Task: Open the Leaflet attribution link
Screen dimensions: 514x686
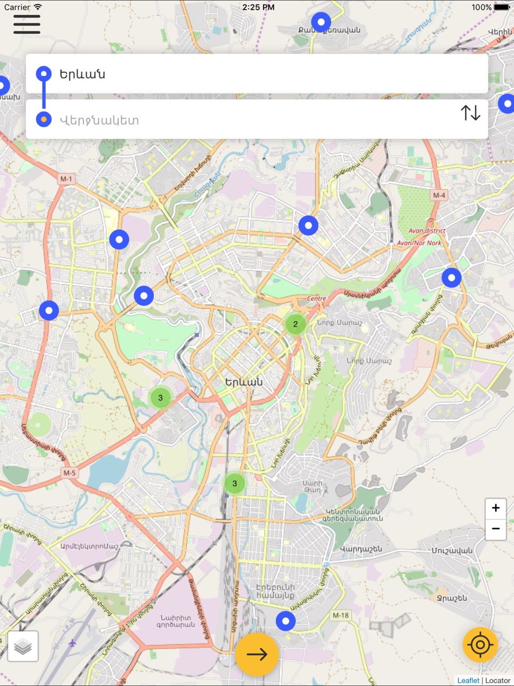Action: pos(468,680)
